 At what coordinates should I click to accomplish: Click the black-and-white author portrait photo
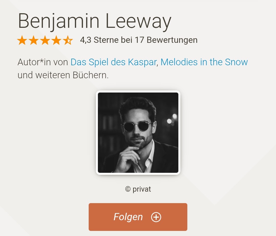(138, 133)
